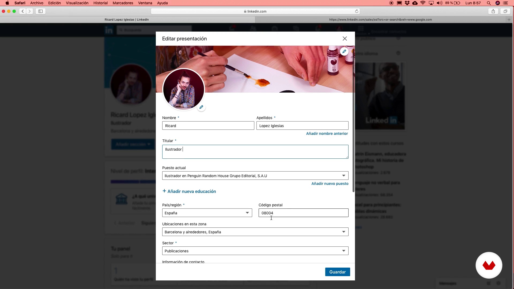Open Safari's share button
514x289 pixels.
click(x=493, y=11)
